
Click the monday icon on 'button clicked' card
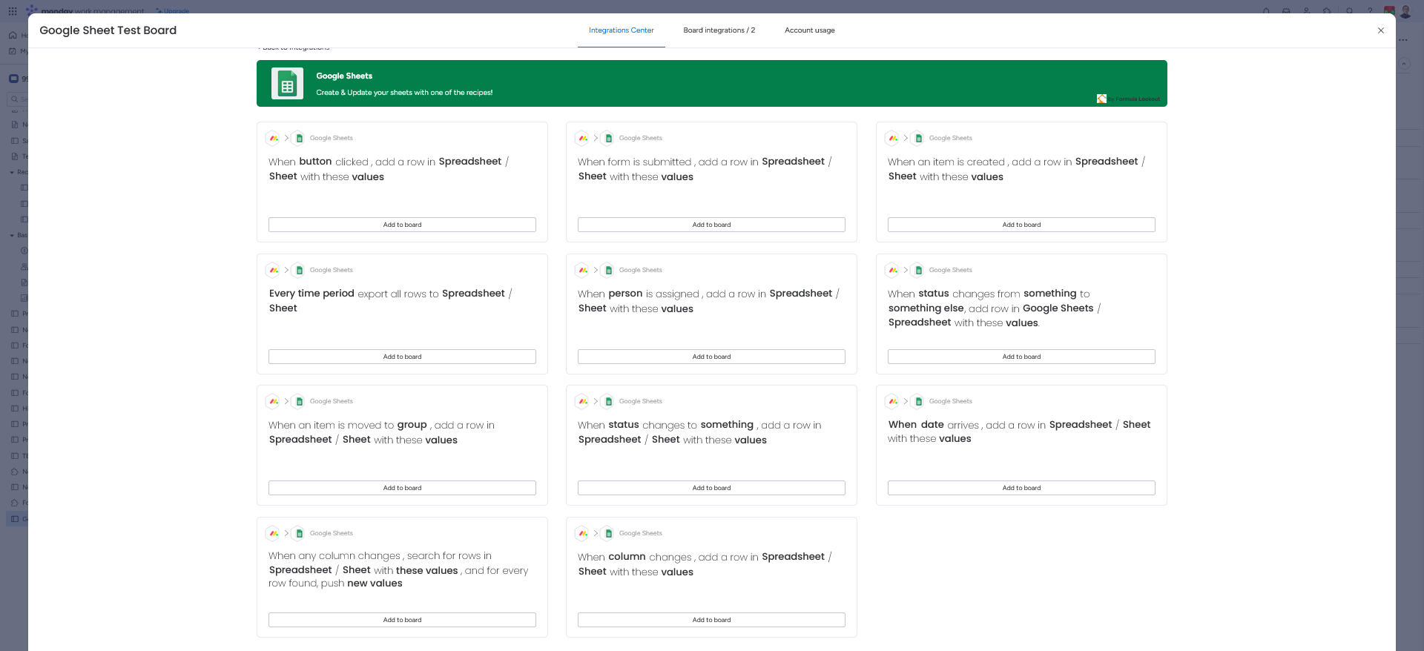point(274,138)
